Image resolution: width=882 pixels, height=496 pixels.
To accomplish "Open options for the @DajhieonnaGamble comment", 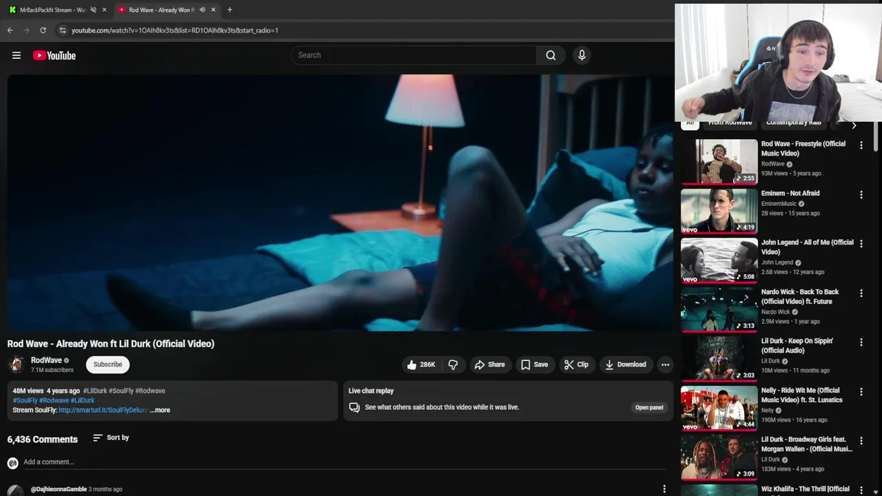I will pos(664,489).
